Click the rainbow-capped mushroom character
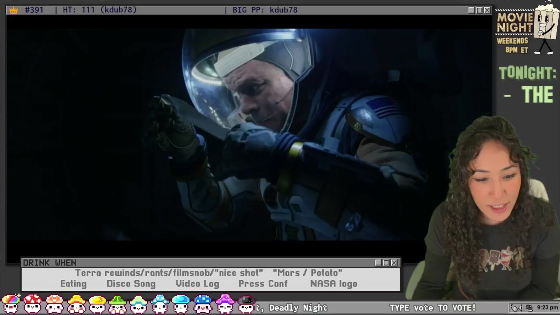Screen dimensions: 560x315 11,304
